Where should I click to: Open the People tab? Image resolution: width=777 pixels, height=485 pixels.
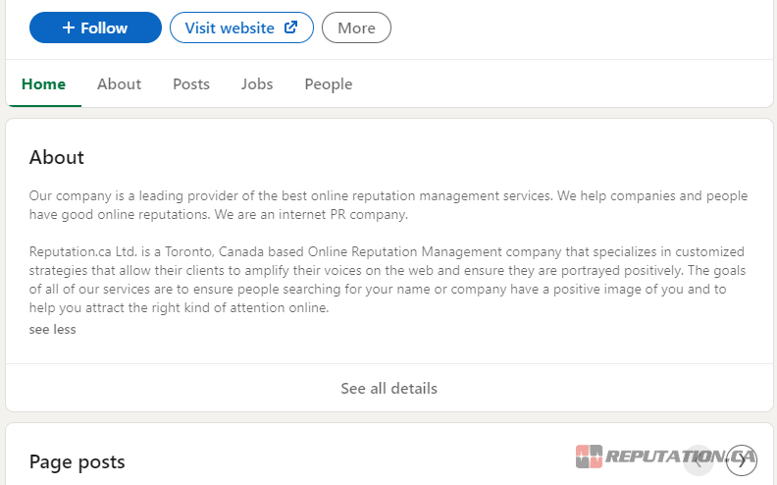[x=328, y=84]
